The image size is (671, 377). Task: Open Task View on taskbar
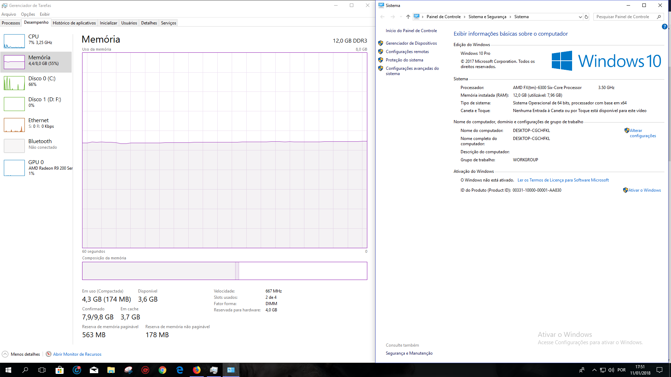[x=42, y=370]
